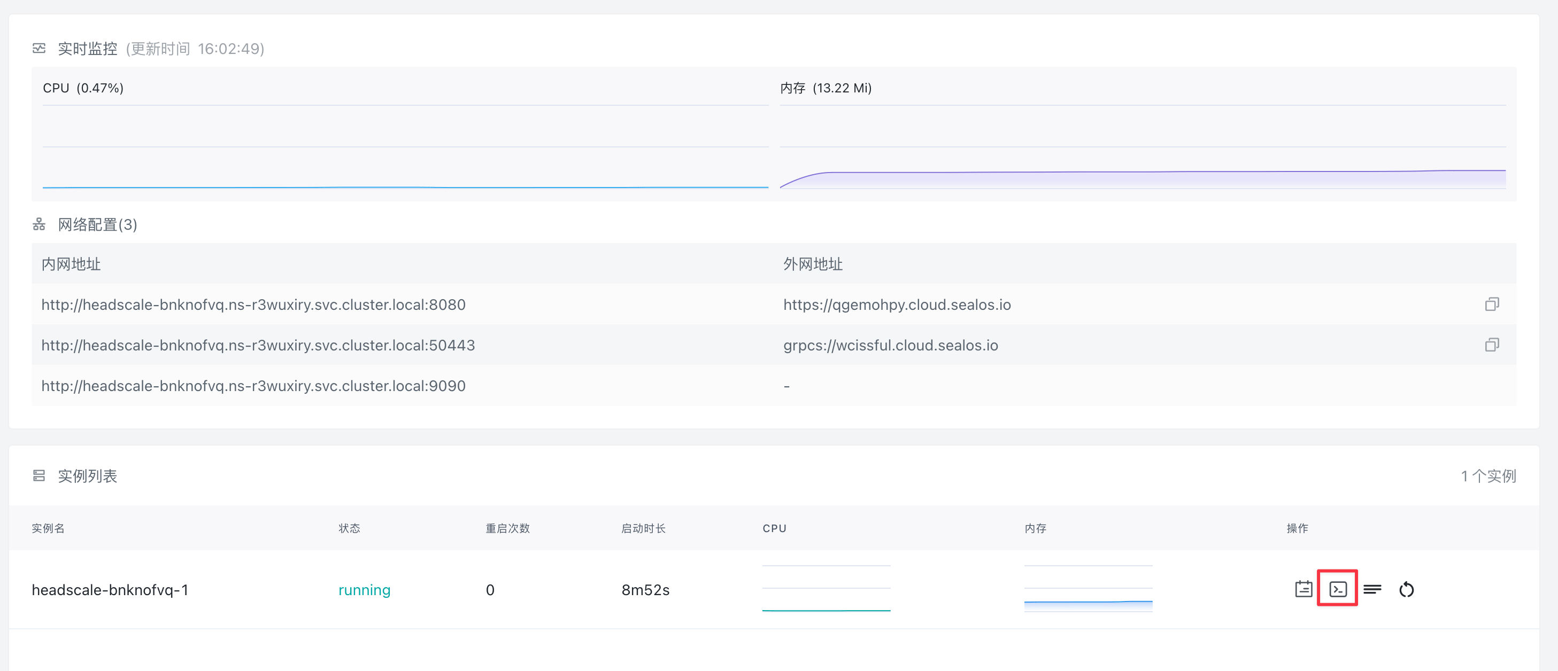Click the CPU mini chart in instance row
Viewport: 1558px width, 671px height.
click(x=826, y=589)
